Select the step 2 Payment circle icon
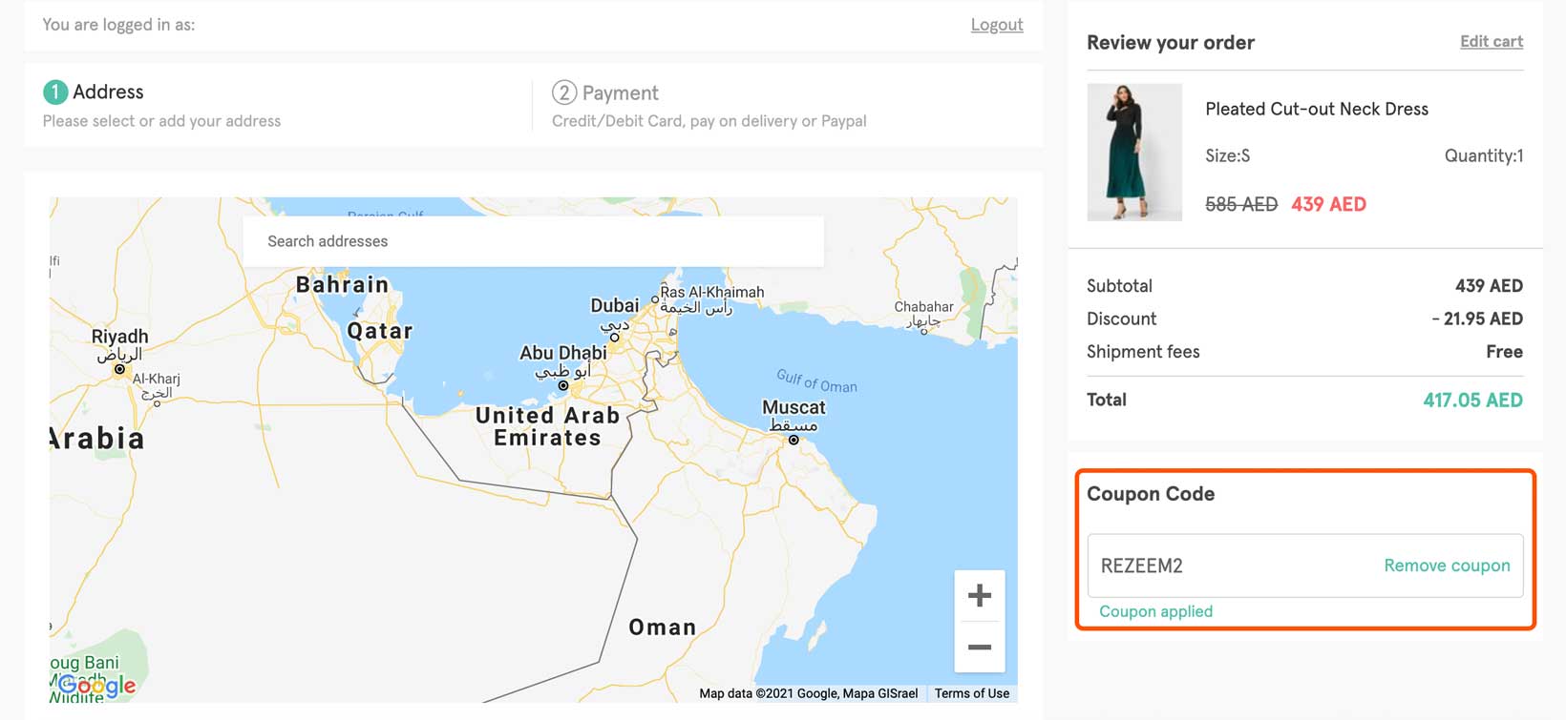This screenshot has height=720, width=1566. coord(564,93)
